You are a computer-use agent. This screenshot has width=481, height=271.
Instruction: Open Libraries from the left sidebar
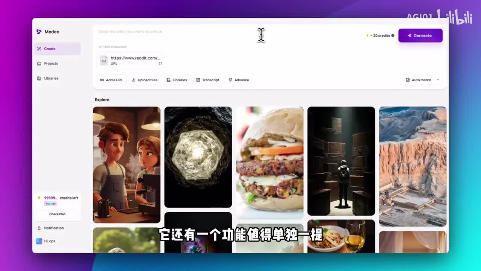(51, 78)
